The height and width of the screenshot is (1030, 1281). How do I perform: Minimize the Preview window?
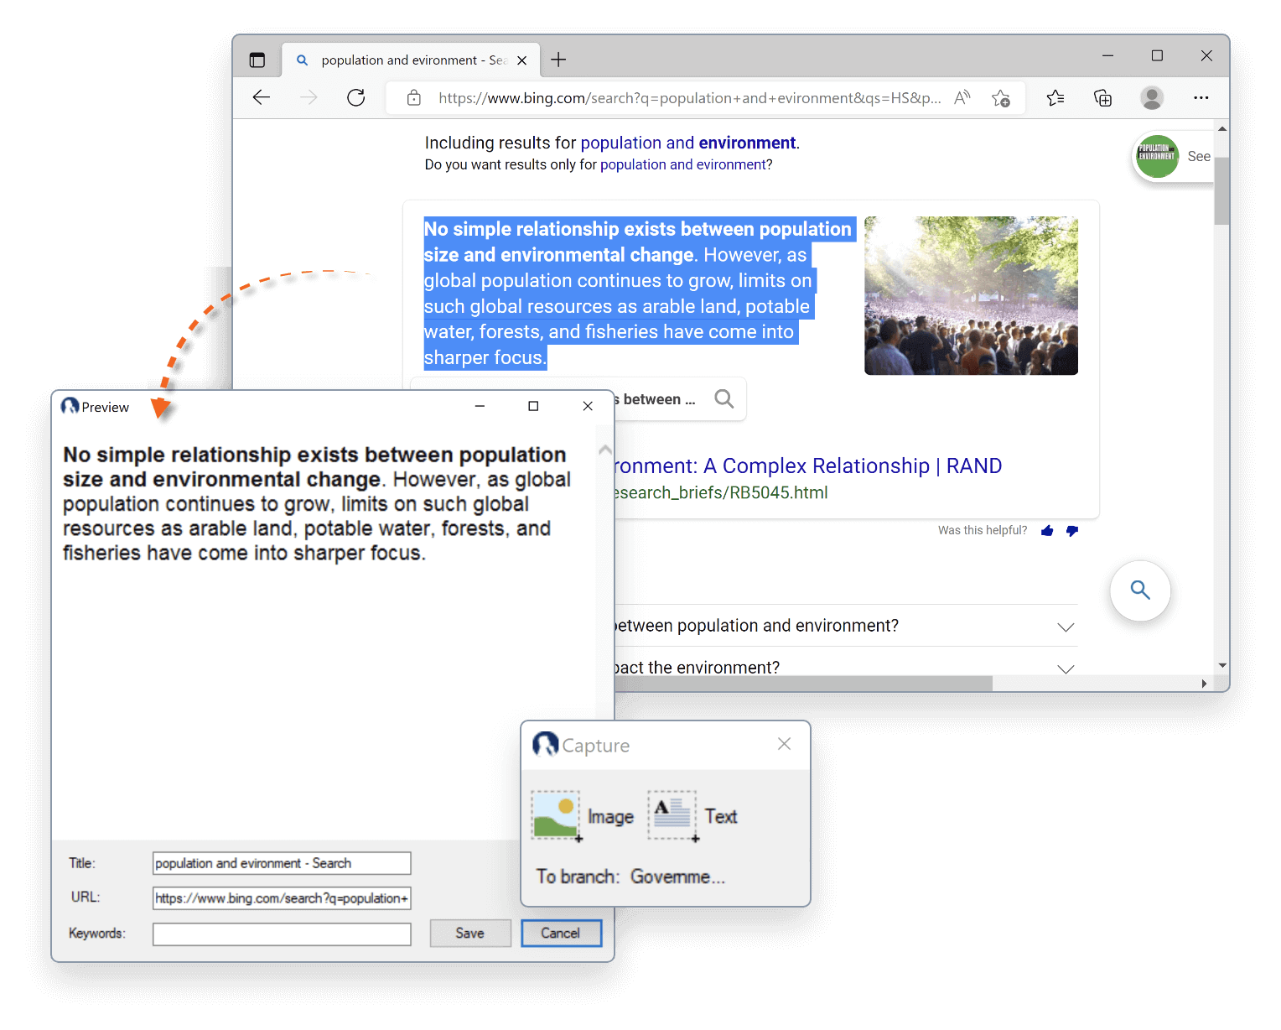[x=480, y=406]
